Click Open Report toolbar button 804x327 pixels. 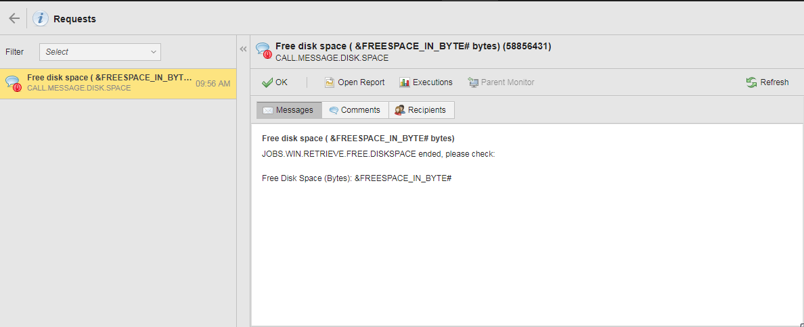pos(355,82)
